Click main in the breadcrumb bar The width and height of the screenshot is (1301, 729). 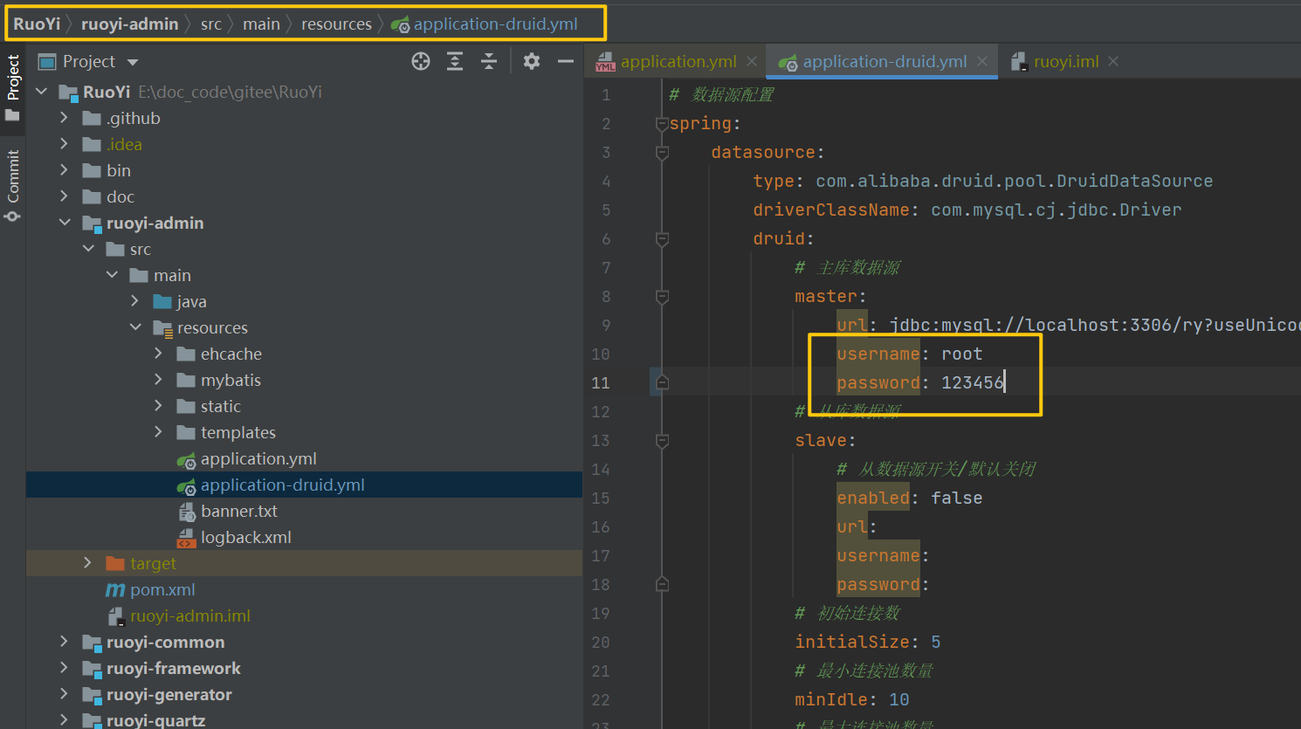click(261, 24)
